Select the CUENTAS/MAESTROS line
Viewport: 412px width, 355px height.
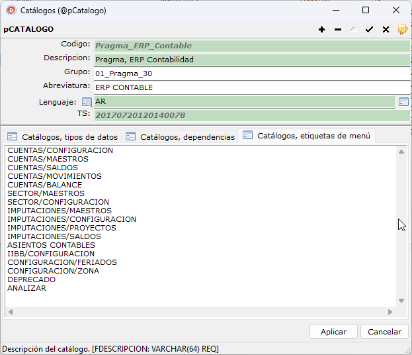48,159
